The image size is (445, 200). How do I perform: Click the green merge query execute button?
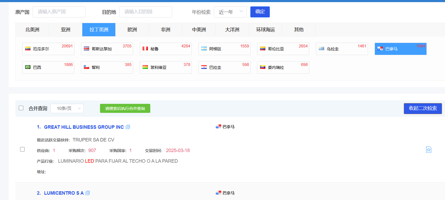click(x=125, y=108)
